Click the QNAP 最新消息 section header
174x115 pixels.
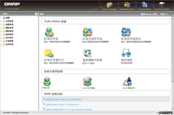(x=105, y=94)
